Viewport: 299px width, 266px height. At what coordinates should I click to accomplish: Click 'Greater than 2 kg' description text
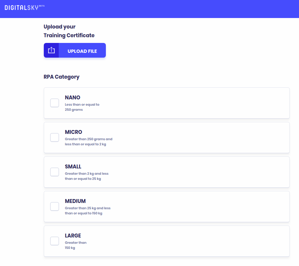point(87,176)
